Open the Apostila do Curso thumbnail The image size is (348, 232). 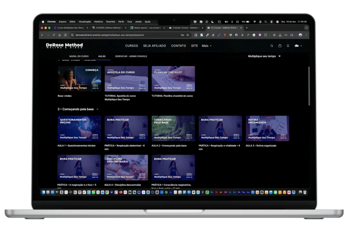126,78
